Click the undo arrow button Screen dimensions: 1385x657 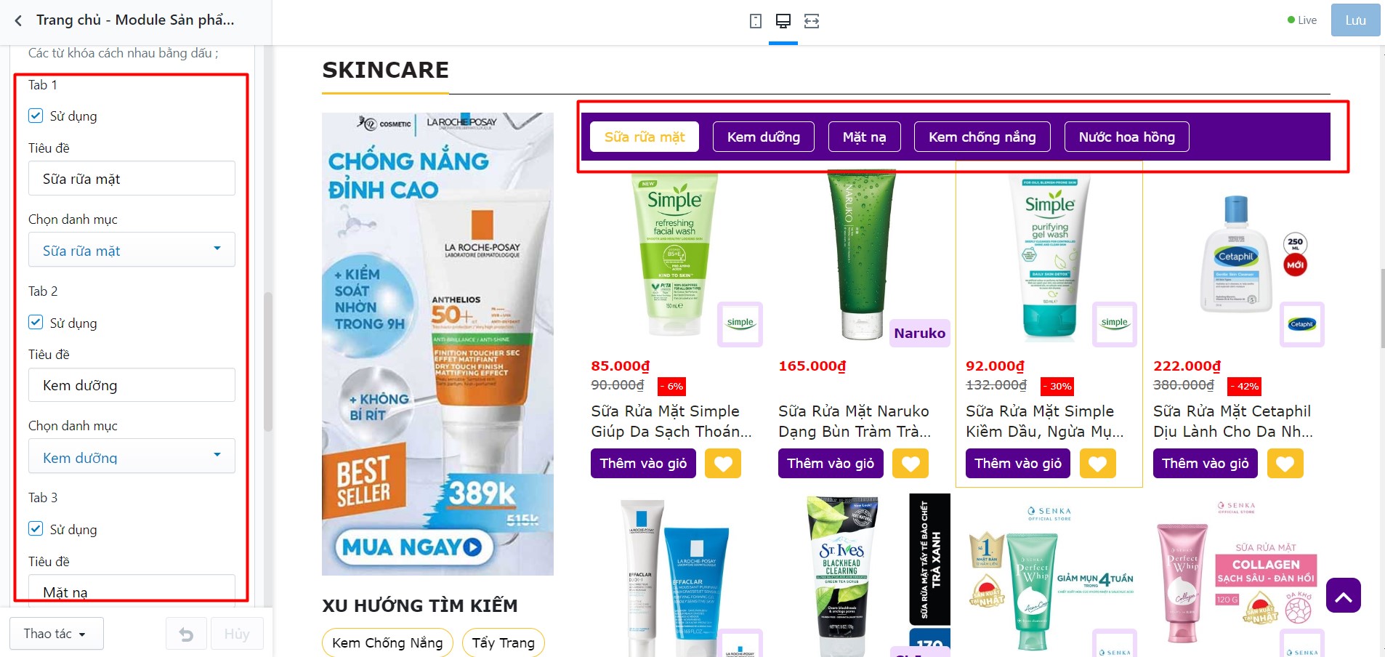[186, 634]
